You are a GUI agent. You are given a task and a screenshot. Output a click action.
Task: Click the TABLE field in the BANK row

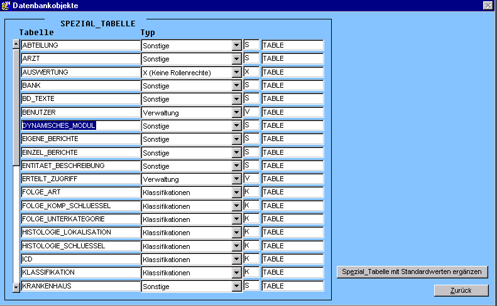click(292, 85)
